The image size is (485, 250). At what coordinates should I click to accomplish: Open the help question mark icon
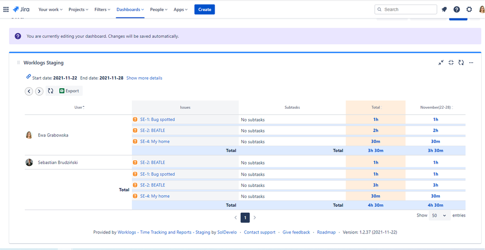point(456,9)
